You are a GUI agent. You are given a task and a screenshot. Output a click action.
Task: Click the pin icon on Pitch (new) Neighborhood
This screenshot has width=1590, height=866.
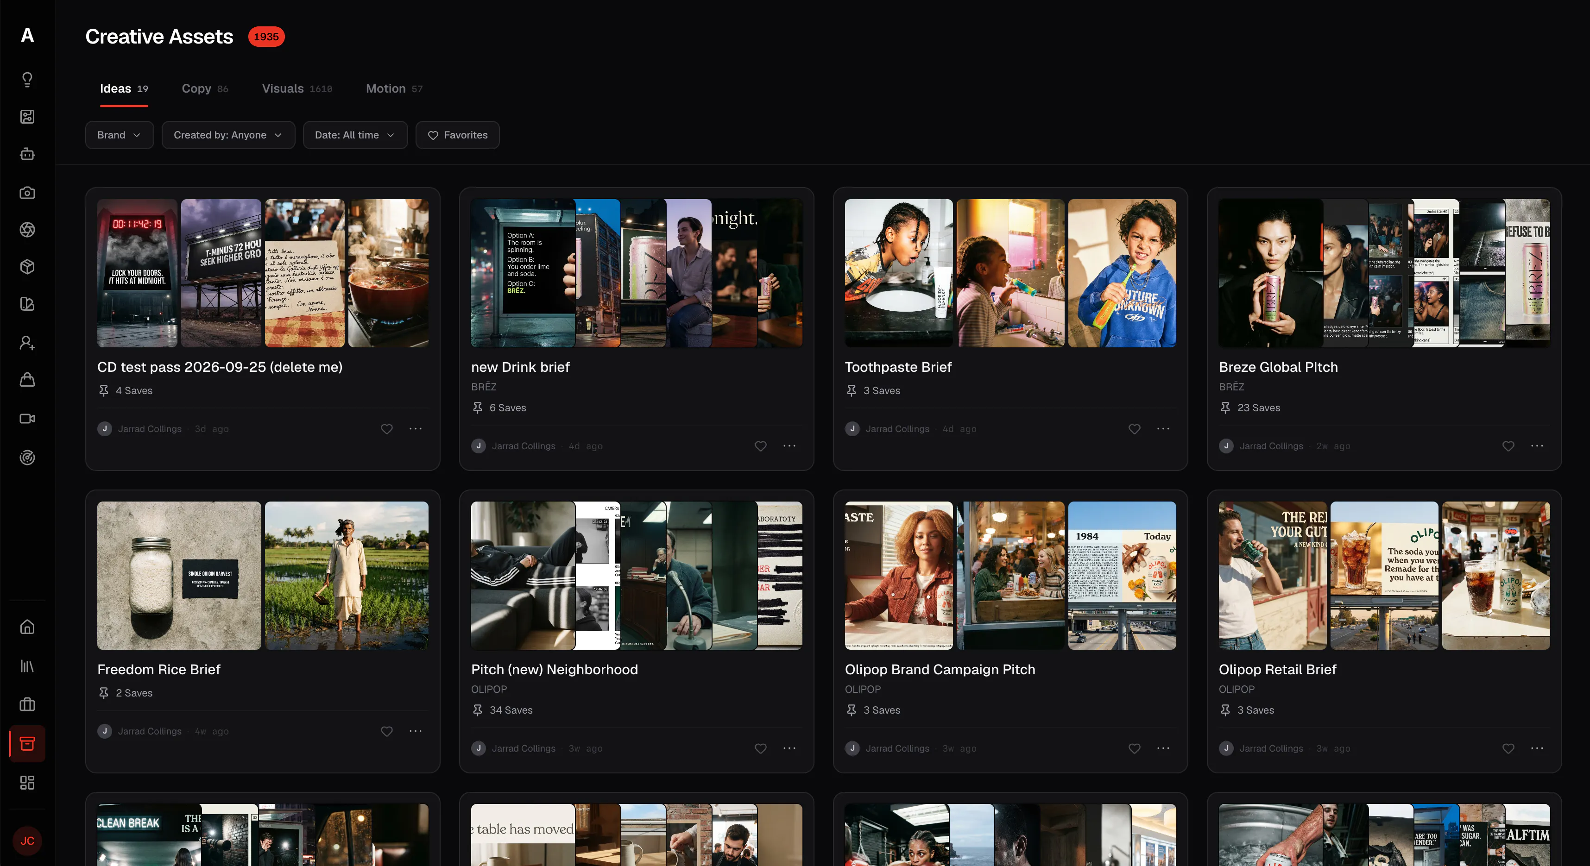(x=477, y=710)
